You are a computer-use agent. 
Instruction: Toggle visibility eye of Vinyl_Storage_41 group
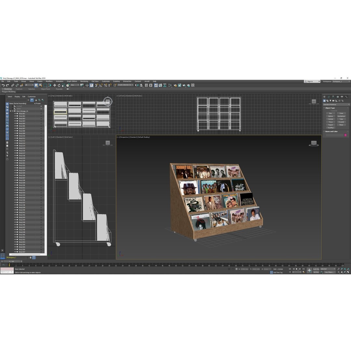pyautogui.click(x=13, y=111)
